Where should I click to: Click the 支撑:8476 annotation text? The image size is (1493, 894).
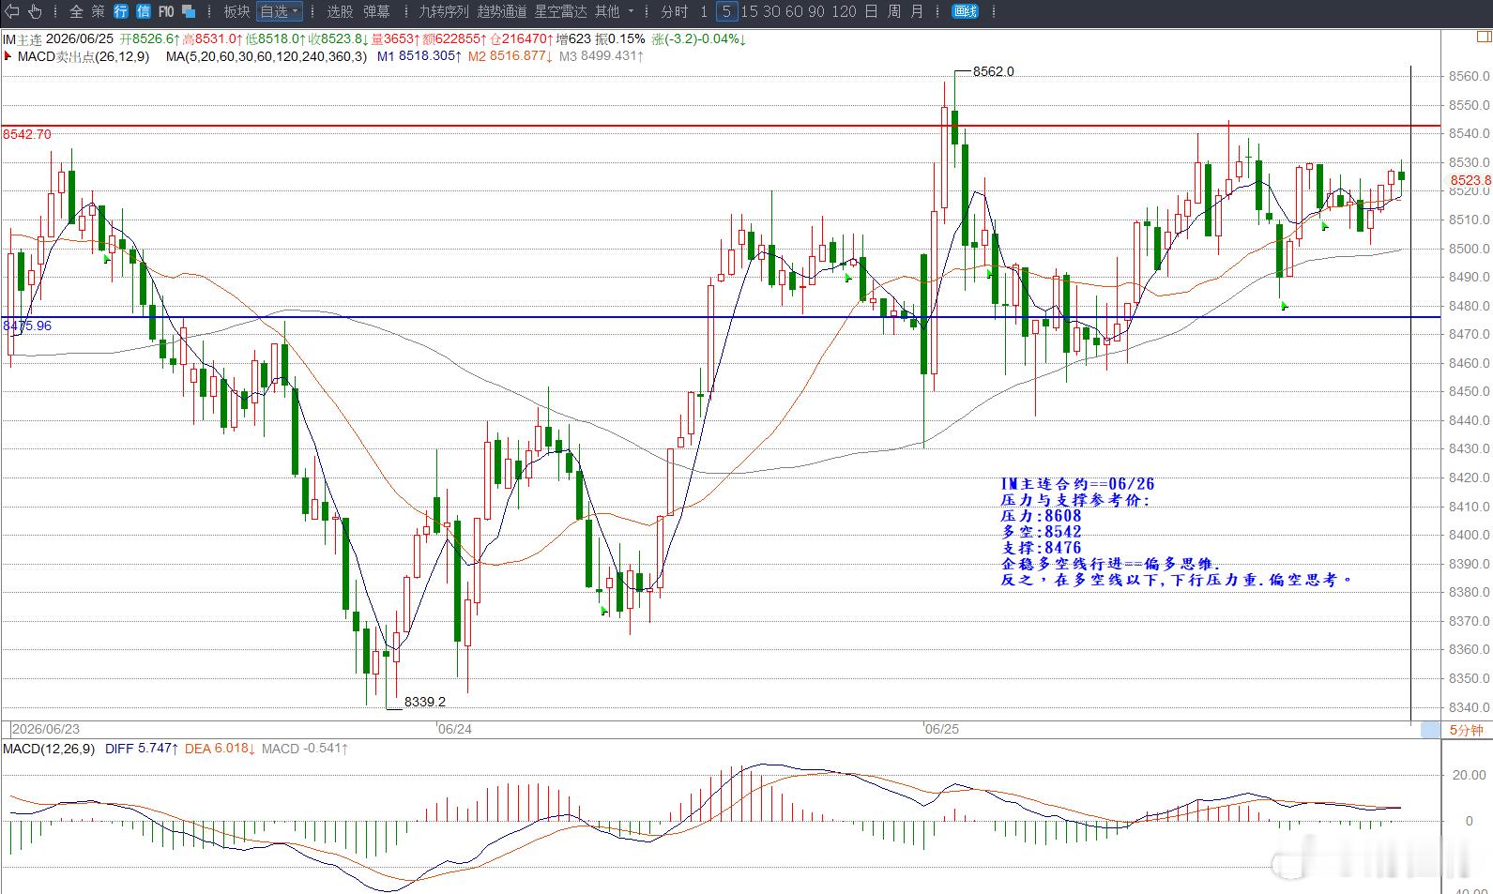(x=1041, y=548)
